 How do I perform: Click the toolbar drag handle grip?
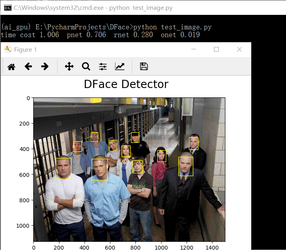pyautogui.click(x=3, y=67)
